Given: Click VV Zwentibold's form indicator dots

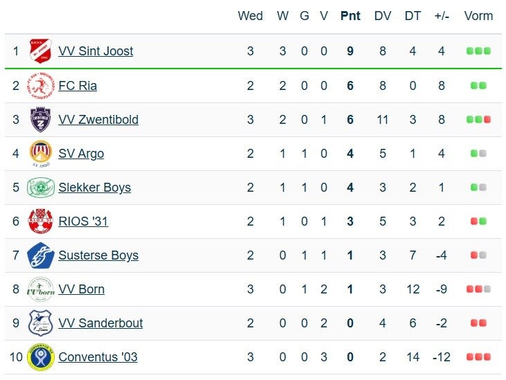Looking at the screenshot, I should click(x=478, y=120).
